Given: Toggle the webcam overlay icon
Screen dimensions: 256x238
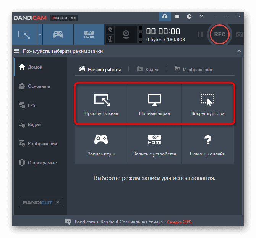Looking at the screenshot, I should (x=126, y=34).
